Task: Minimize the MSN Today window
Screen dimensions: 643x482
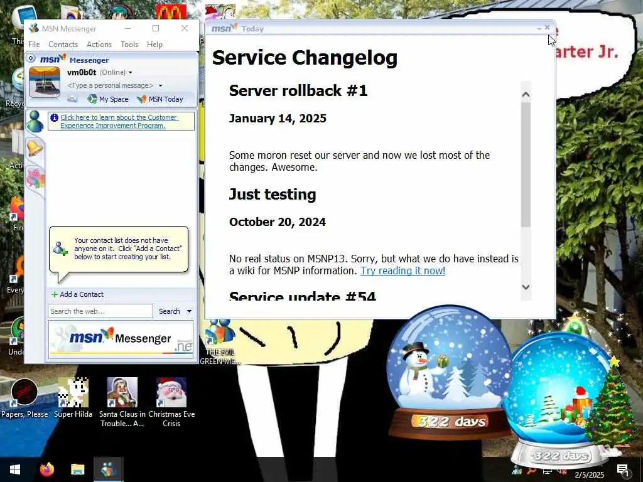Action: click(539, 28)
